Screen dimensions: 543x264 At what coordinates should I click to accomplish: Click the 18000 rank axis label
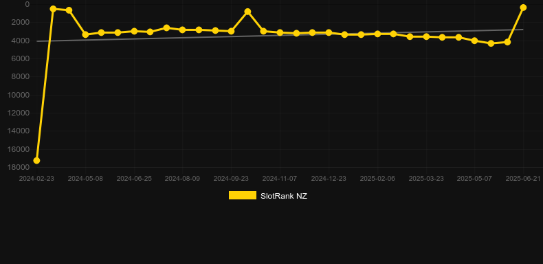pyautogui.click(x=19, y=167)
